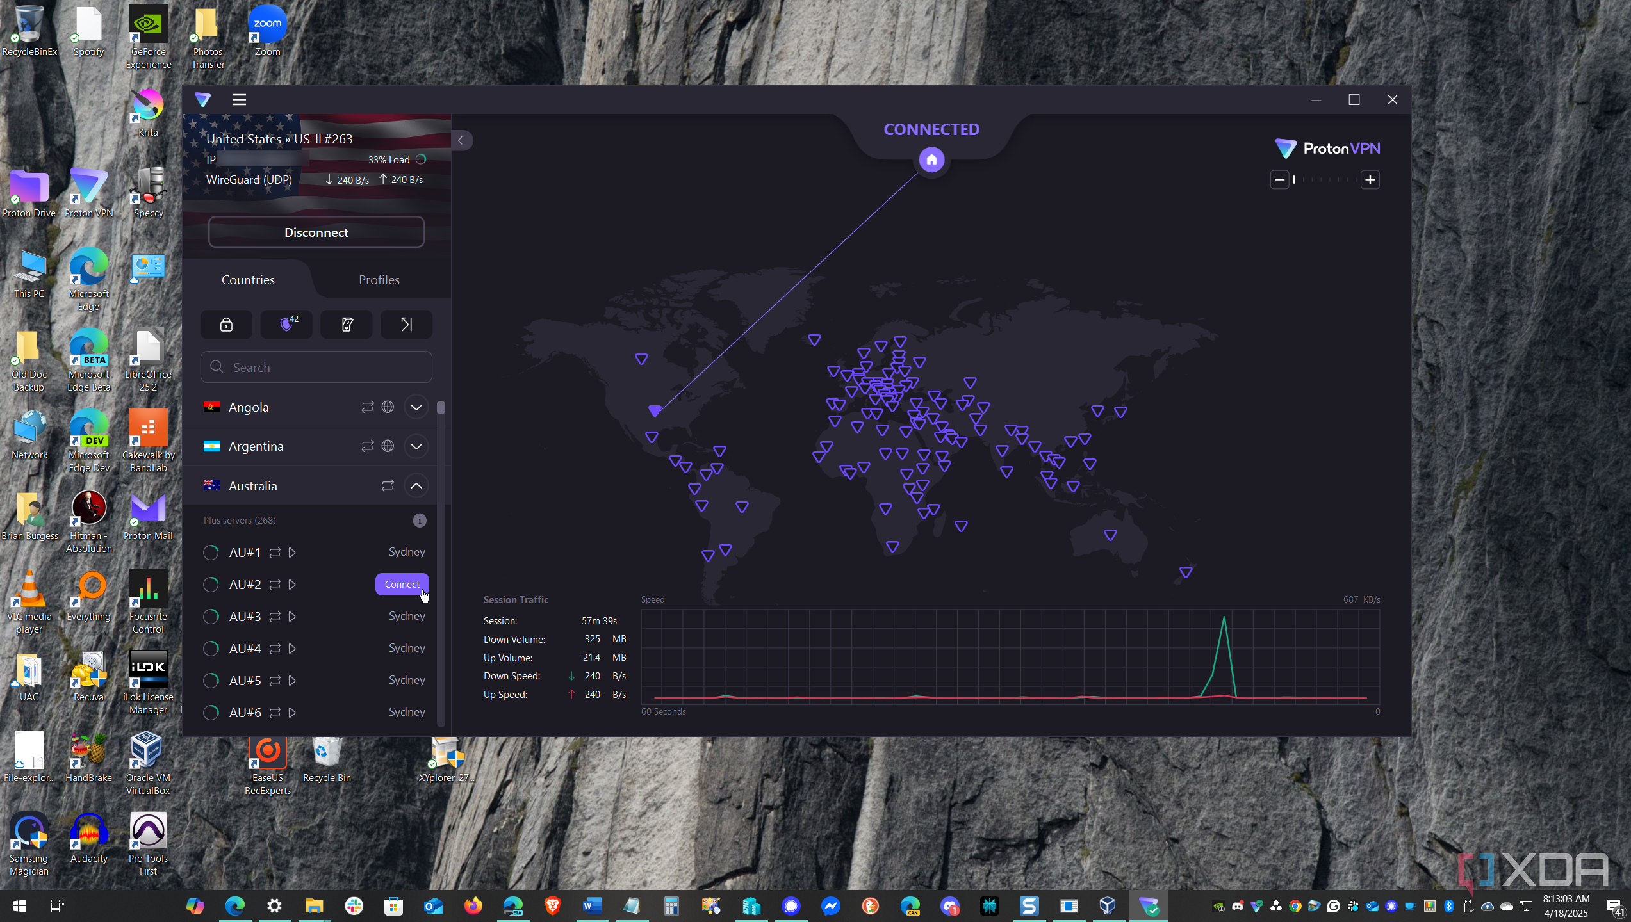Image resolution: width=1631 pixels, height=922 pixels.
Task: Click the AU#1 load circle indicator
Action: click(211, 553)
